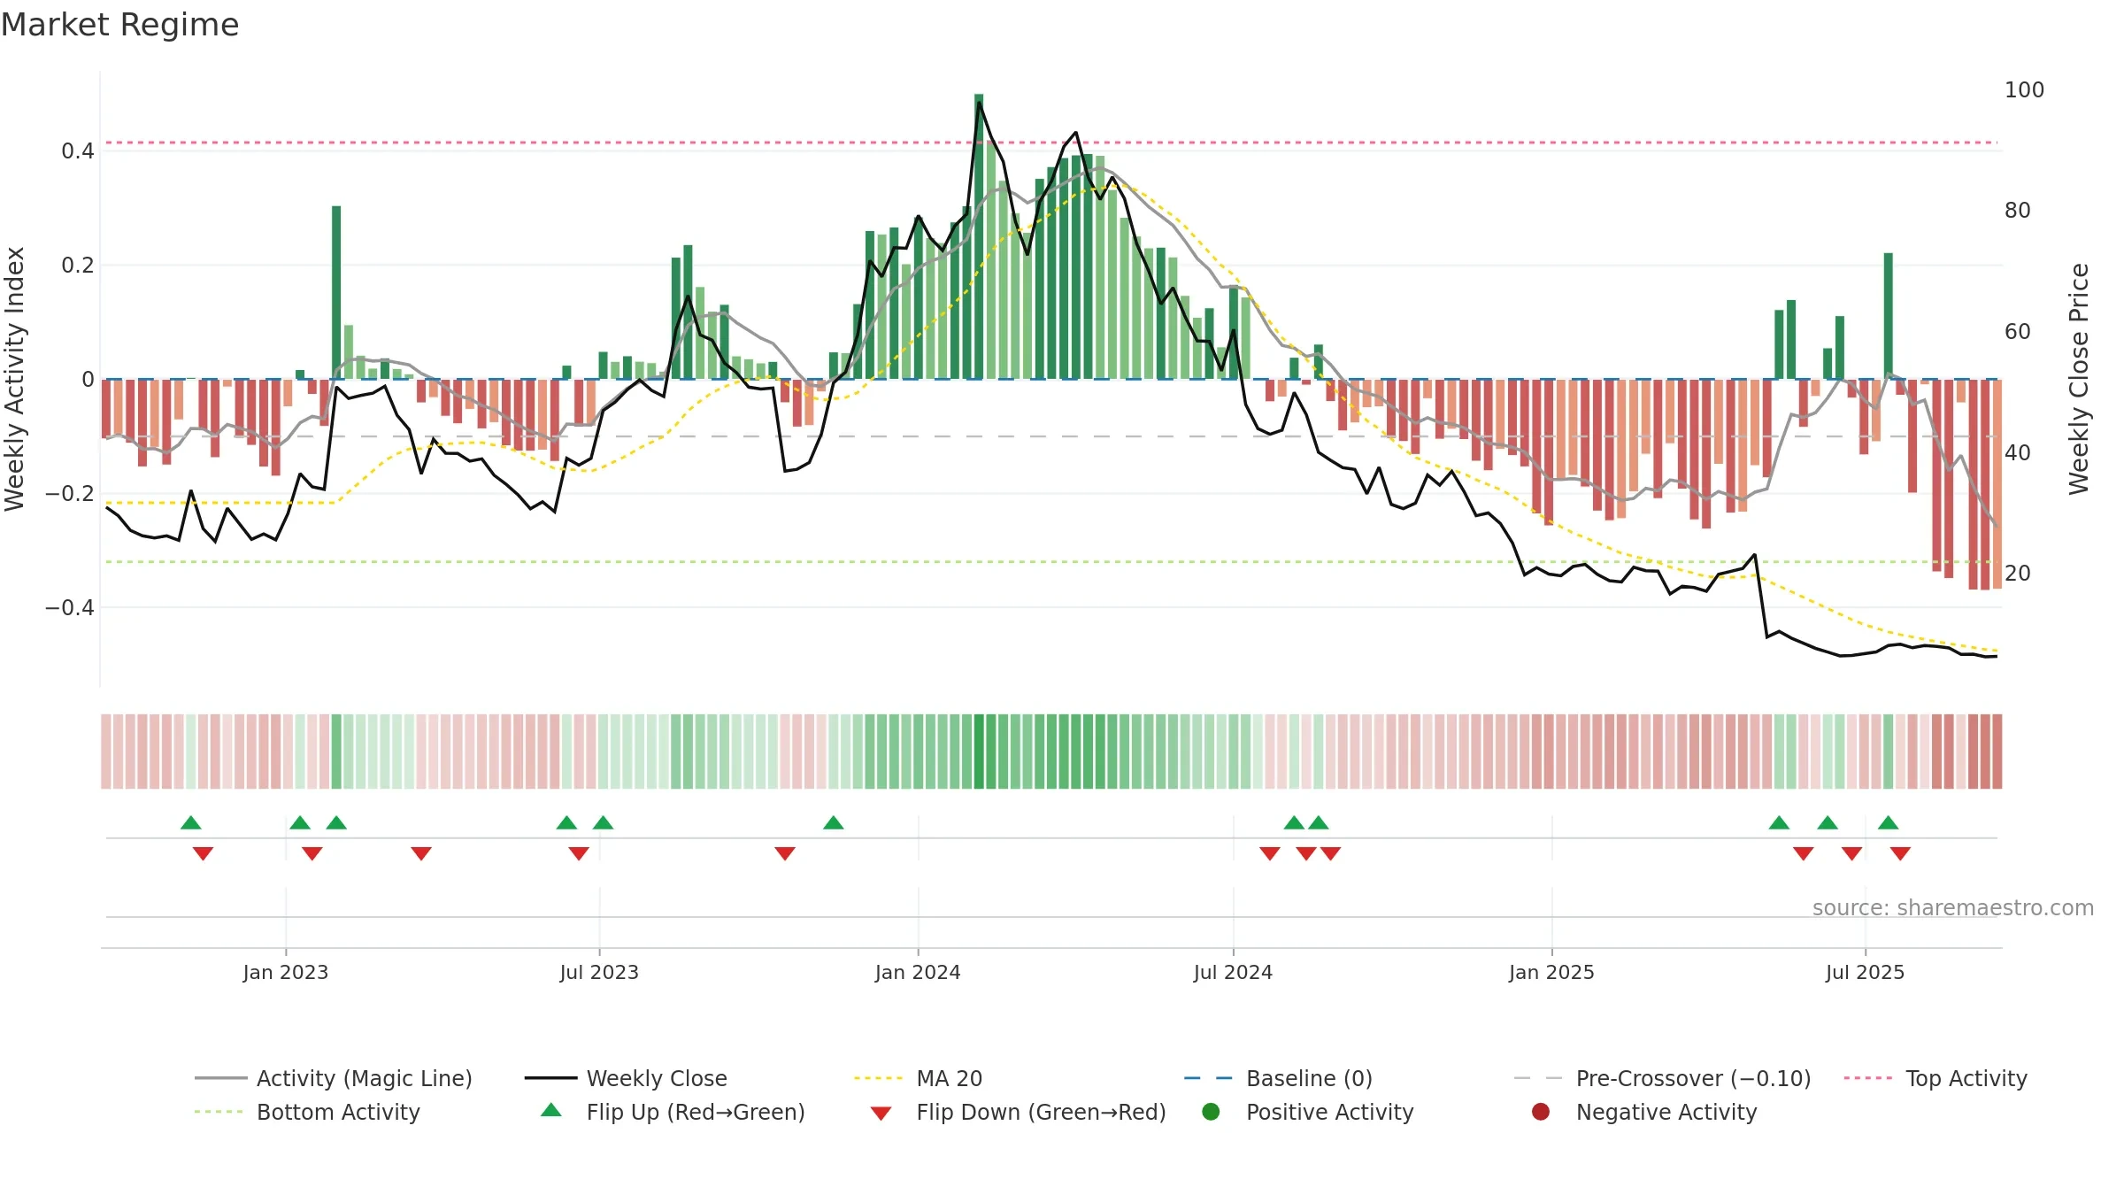Click the green Positive Activity legend dot
2124x1195 pixels.
click(1211, 1112)
